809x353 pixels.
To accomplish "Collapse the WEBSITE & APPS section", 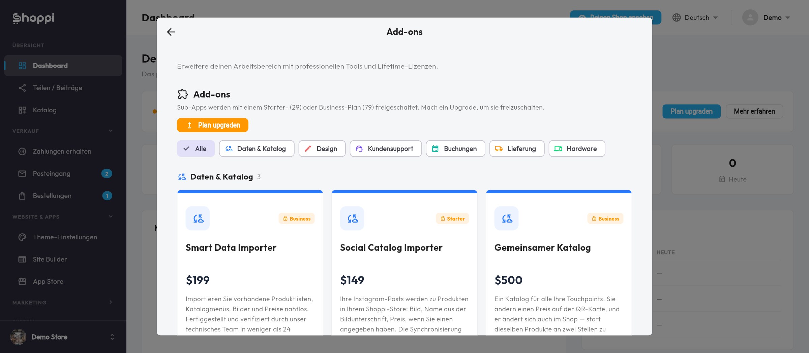I will (111, 217).
